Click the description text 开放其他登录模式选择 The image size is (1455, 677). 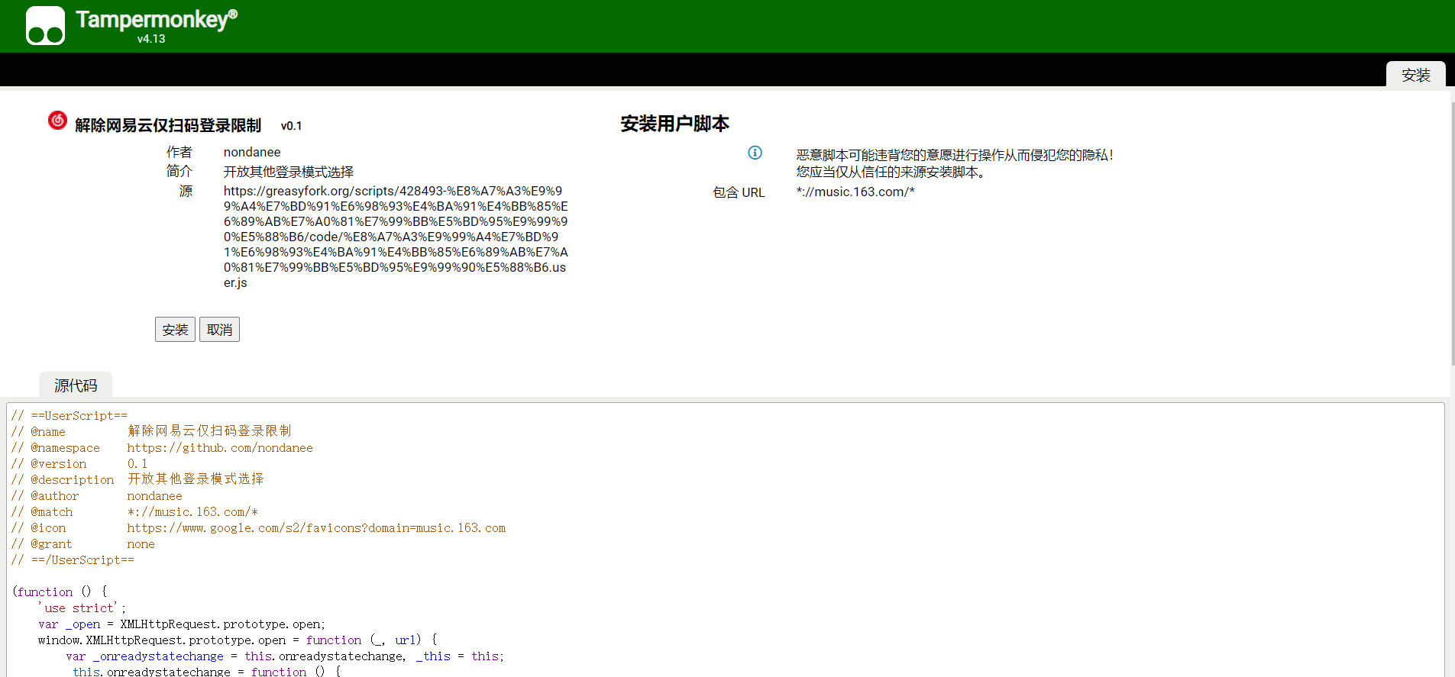coord(289,172)
